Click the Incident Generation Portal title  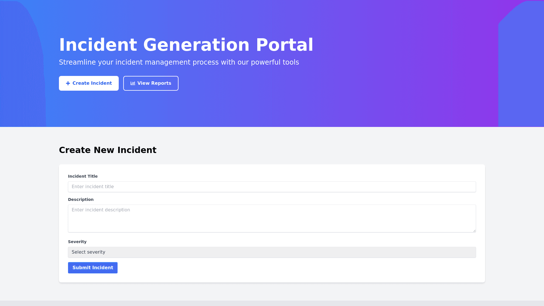186,45
